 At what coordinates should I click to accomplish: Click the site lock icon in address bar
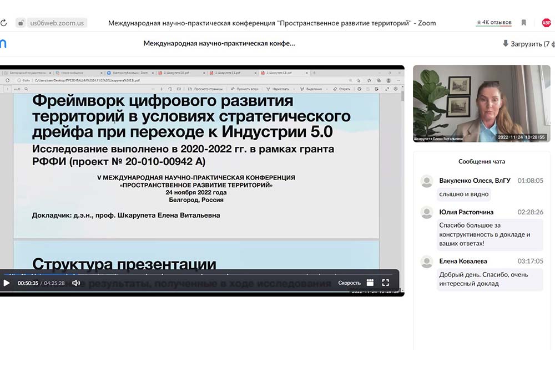[x=21, y=23]
